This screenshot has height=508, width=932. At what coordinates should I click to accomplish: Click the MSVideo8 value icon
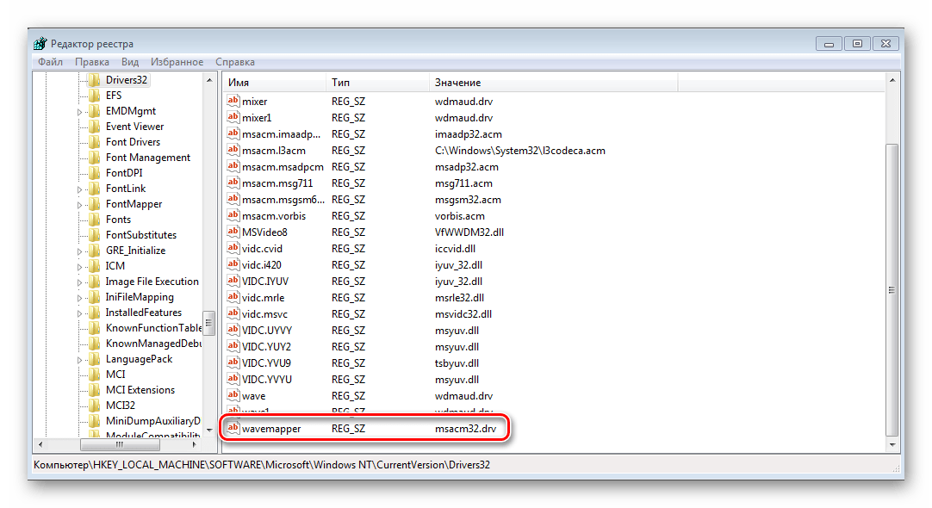(x=233, y=232)
